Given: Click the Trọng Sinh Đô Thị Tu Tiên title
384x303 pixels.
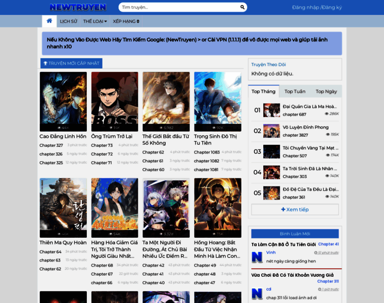Looking at the screenshot, I should [216, 139].
